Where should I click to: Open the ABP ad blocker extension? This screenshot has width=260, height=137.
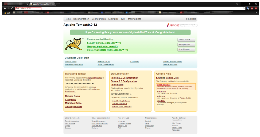252,9
